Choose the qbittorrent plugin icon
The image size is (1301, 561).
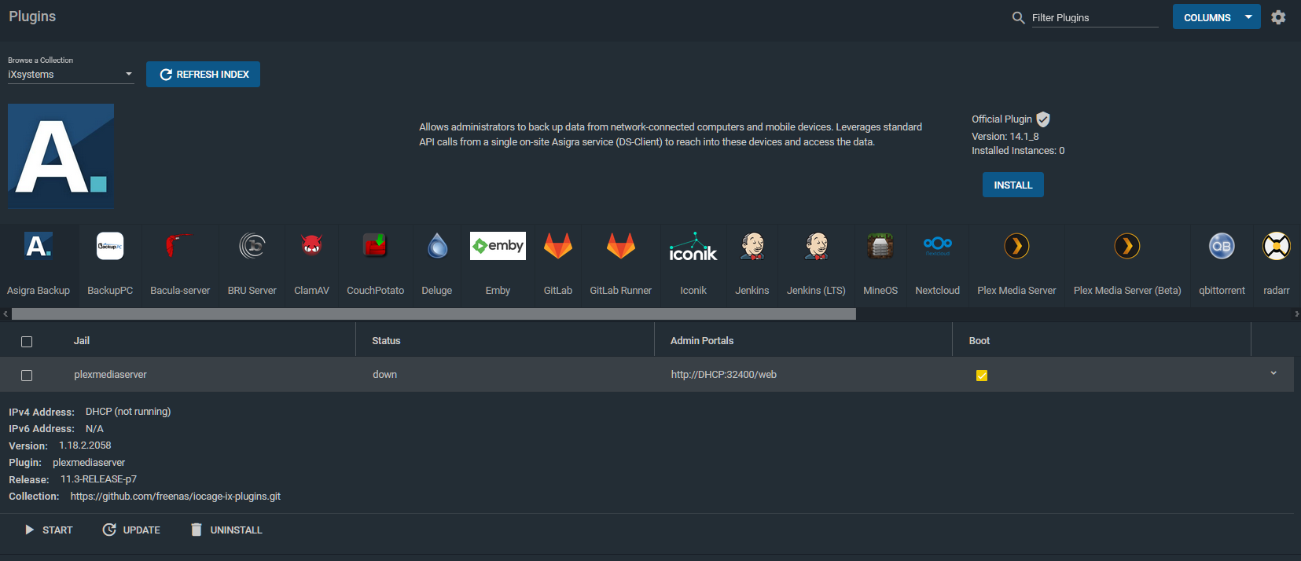tap(1222, 246)
